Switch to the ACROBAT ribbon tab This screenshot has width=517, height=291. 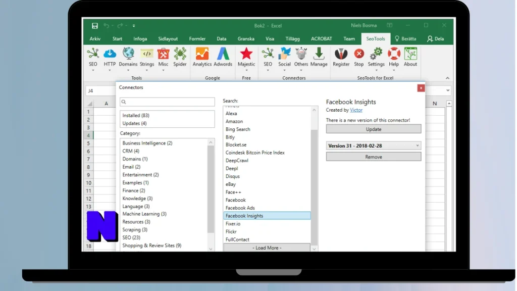click(322, 38)
